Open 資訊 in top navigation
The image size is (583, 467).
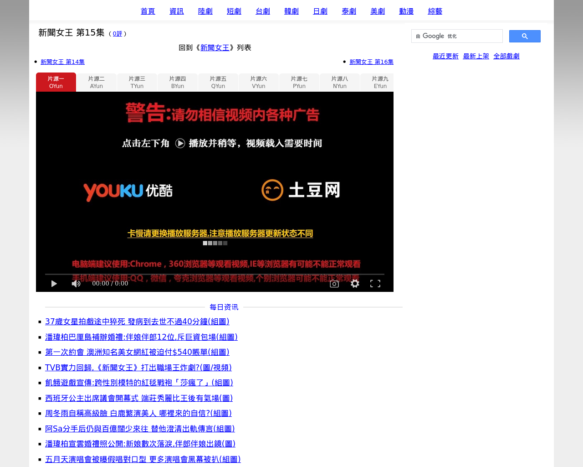coord(177,11)
